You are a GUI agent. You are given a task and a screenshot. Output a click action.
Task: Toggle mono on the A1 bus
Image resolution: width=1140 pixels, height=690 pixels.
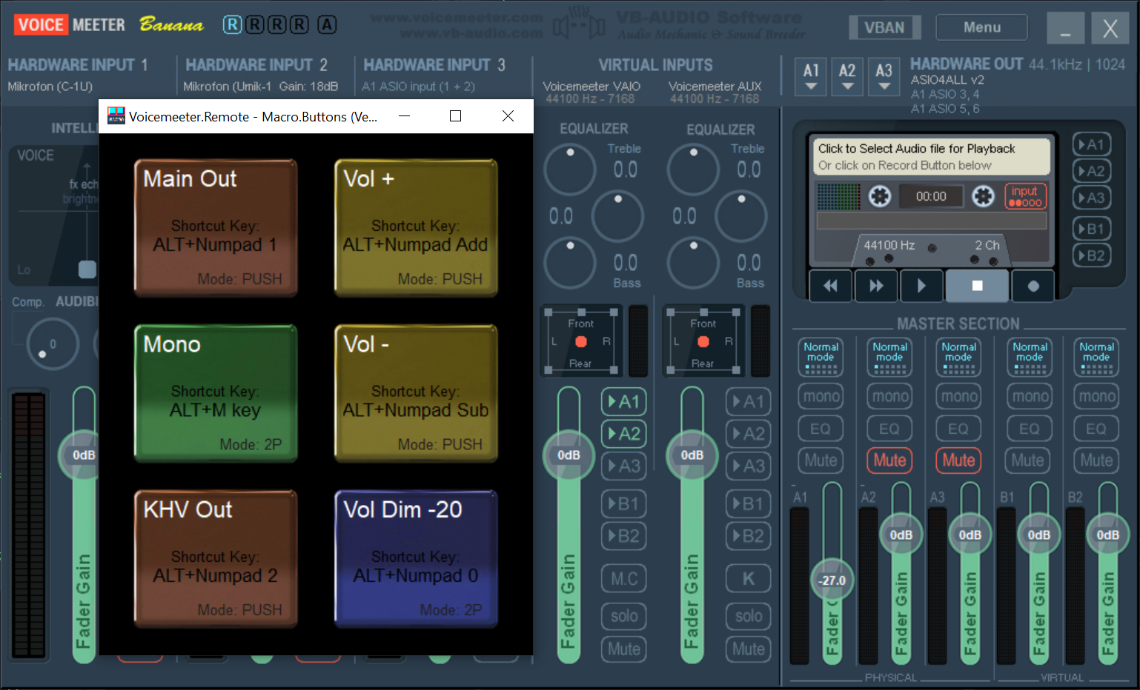pyautogui.click(x=821, y=397)
